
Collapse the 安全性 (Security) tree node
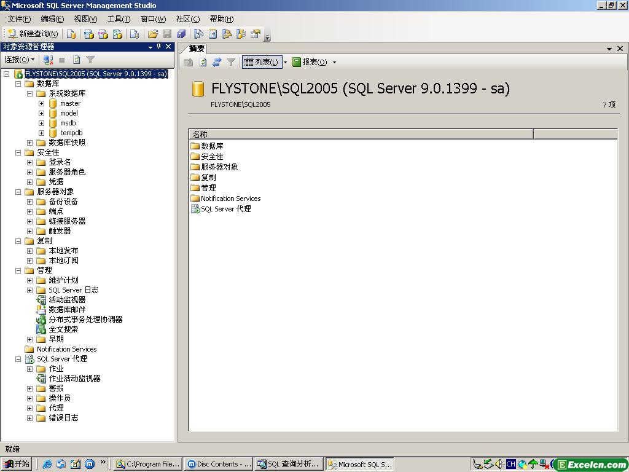tap(18, 152)
